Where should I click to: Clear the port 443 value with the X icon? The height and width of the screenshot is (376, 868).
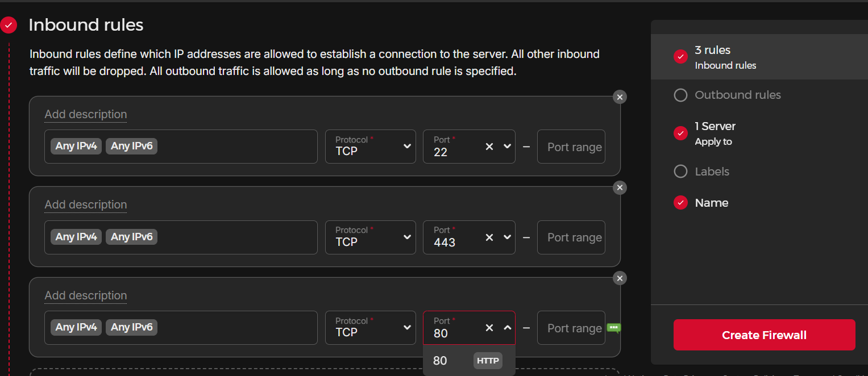[489, 237]
